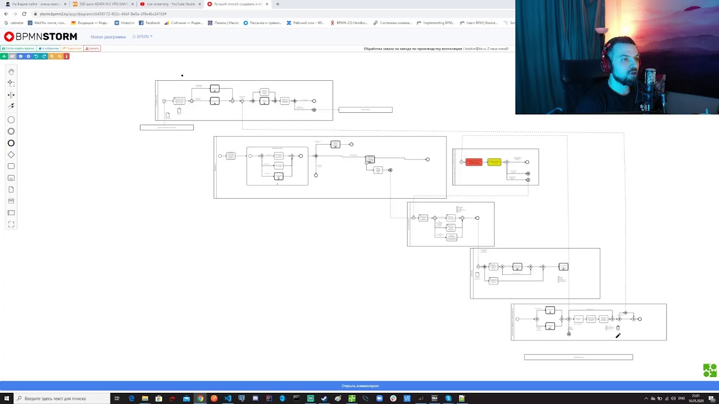719x404 pixels.
Task: Select the red task in the diagram
Action: (474, 162)
